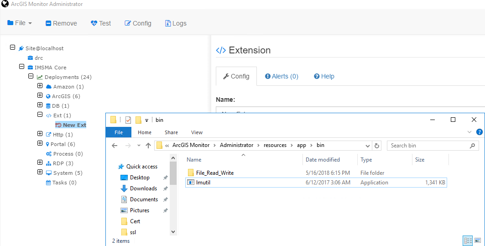Screen dimensions: 485x246
Task: Click the Ext code-brackets icon
Action: click(48, 115)
